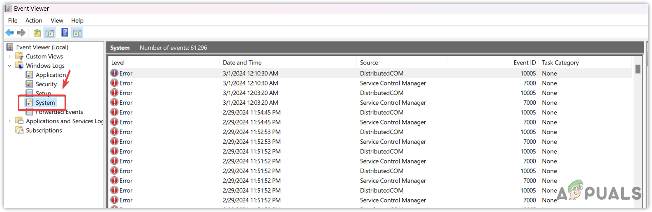Click the Forward arrow toolbar icon

21,33
